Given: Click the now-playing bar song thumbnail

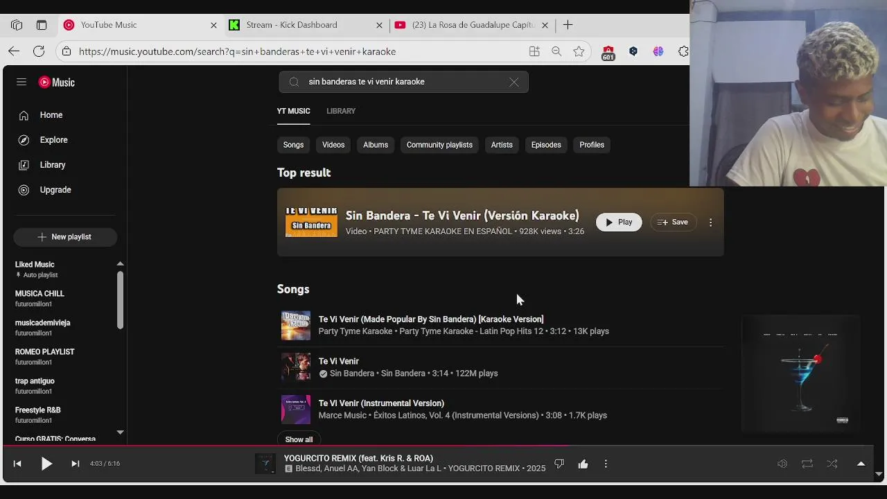Looking at the screenshot, I should point(265,464).
